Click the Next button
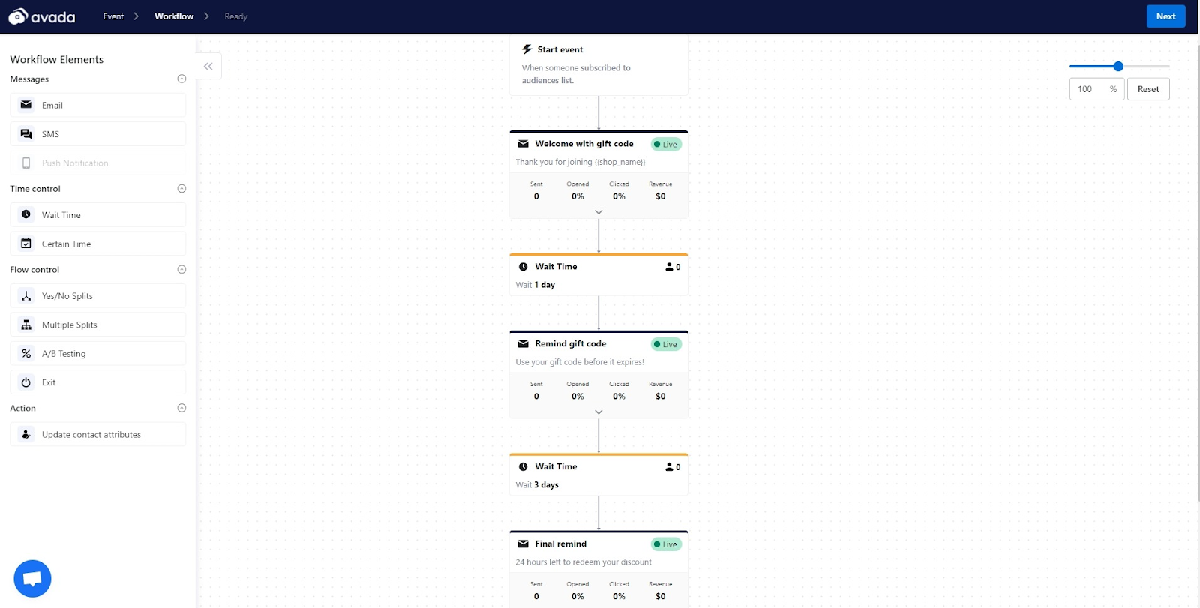This screenshot has height=608, width=1200. [x=1165, y=16]
